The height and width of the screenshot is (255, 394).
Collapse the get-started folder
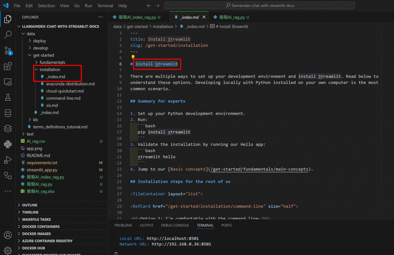(x=62, y=55)
